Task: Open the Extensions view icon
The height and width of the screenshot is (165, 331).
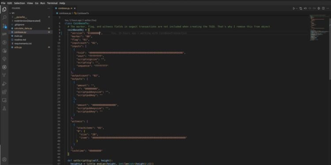Action: pyautogui.click(x=4, y=92)
